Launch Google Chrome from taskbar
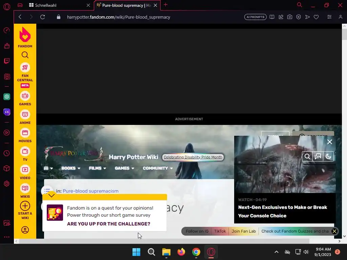This screenshot has height=260, width=347. 196,252
